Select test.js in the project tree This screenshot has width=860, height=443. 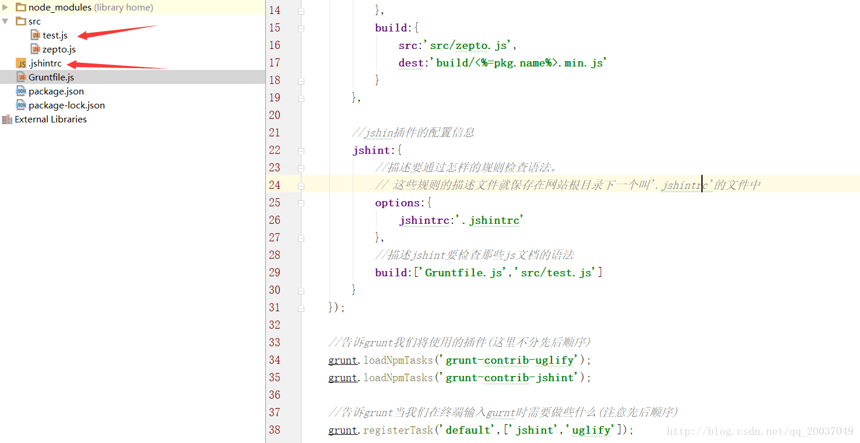click(55, 36)
